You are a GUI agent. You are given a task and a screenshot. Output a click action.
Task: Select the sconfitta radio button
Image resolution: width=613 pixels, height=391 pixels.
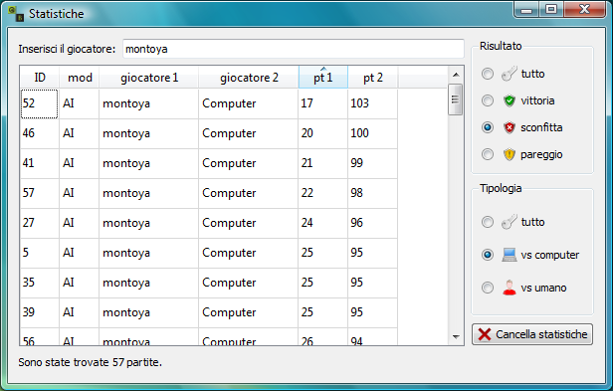[488, 127]
